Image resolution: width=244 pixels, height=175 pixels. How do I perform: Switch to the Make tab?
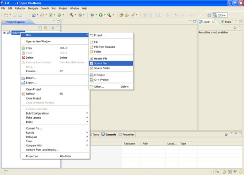pyautogui.click(x=226, y=22)
